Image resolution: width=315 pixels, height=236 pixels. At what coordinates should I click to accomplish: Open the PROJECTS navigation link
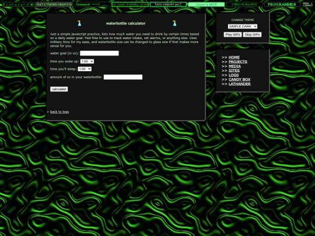pos(238,62)
